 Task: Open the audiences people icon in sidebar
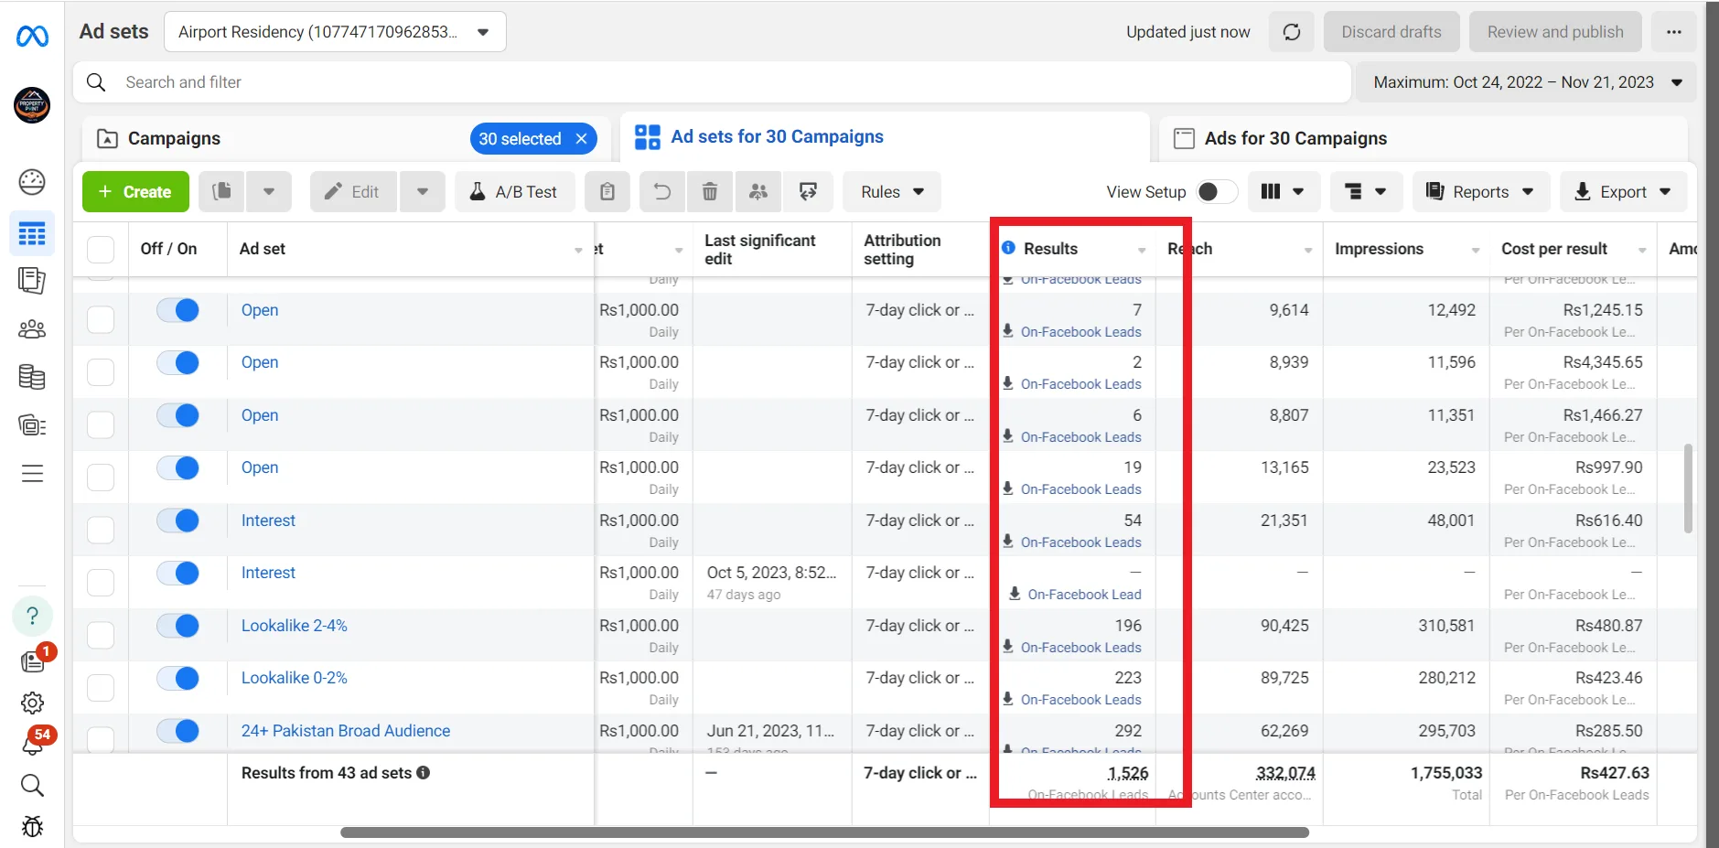click(32, 328)
